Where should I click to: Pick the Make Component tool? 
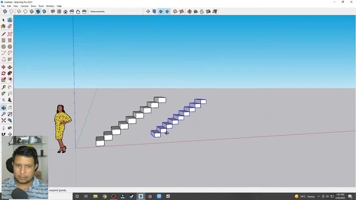coord(10,20)
